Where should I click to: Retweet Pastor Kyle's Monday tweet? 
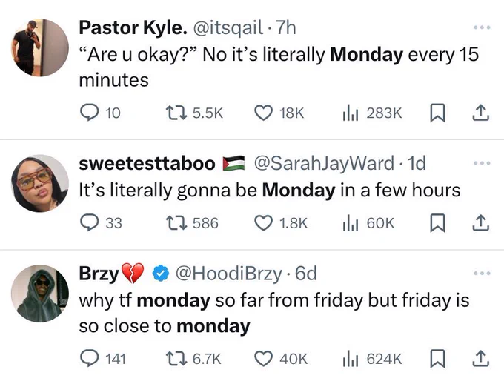pos(194,113)
